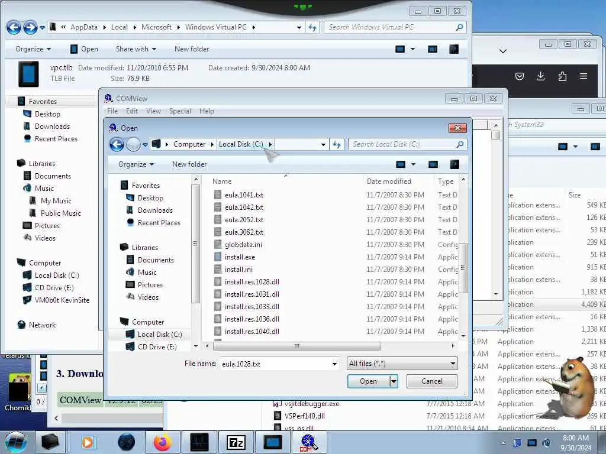Open the help icon in the Open dialog toolbar
This screenshot has height=454, width=606.
[x=454, y=164]
